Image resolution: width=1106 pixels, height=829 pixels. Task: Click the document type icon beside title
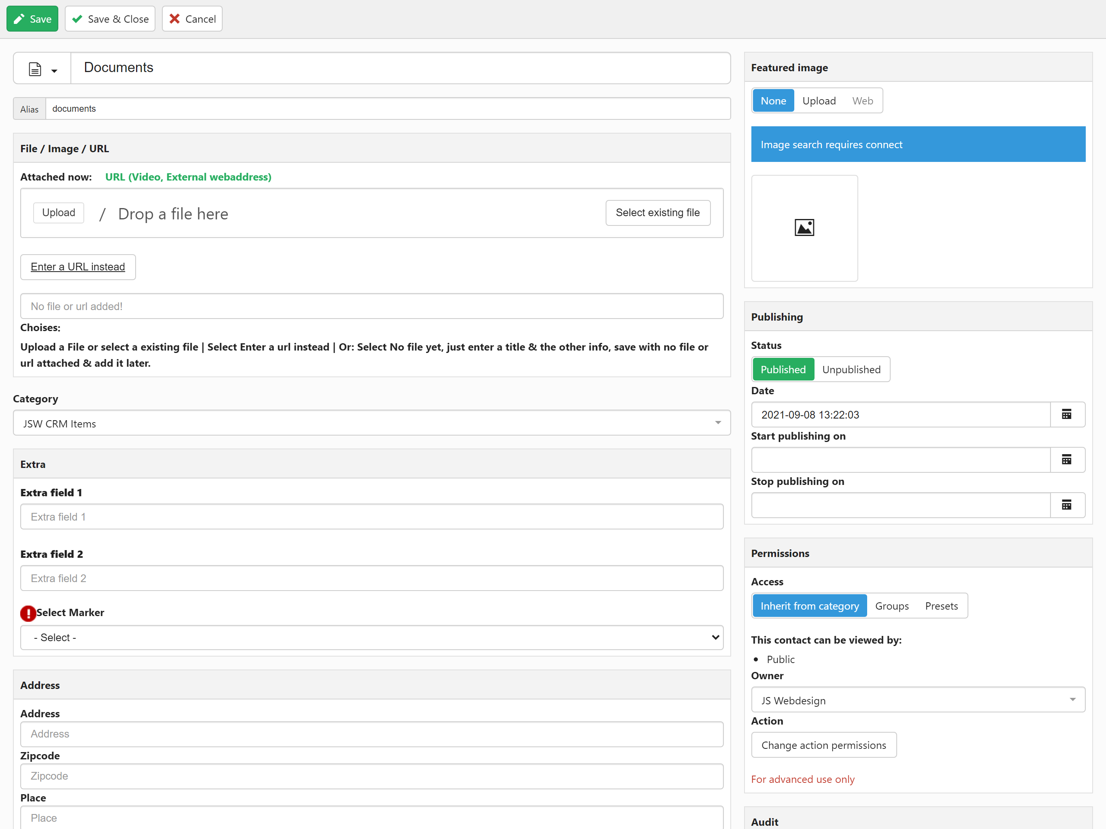(x=36, y=69)
